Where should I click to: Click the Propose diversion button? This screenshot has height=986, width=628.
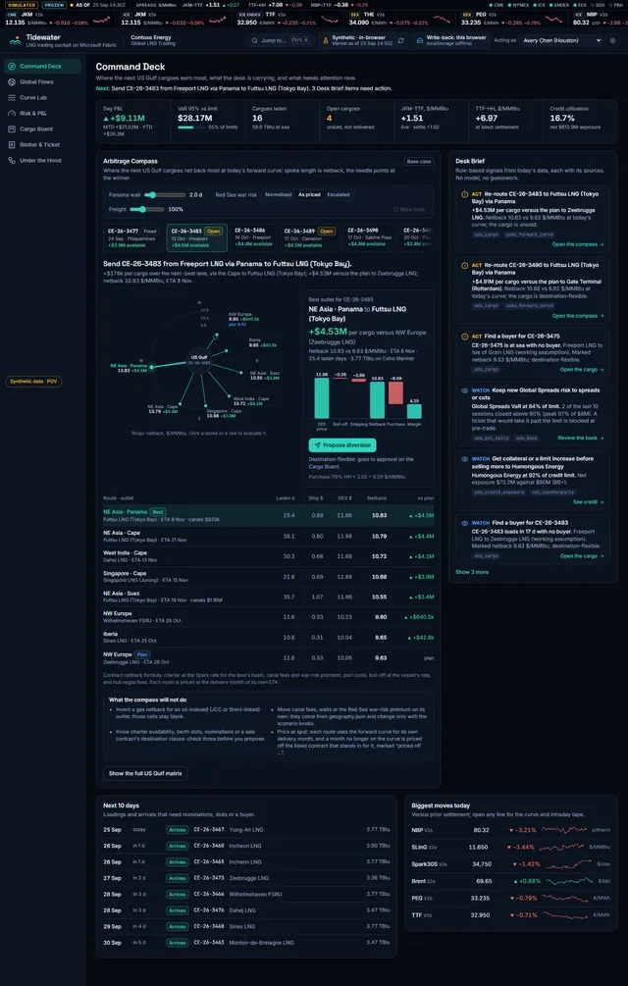click(342, 445)
